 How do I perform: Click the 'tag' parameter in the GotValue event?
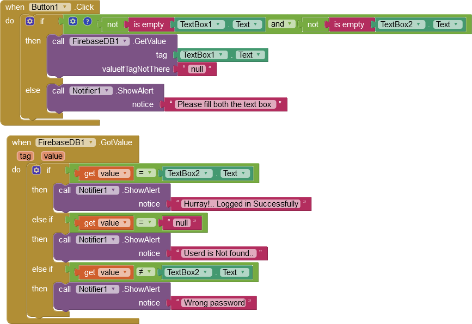pyautogui.click(x=26, y=156)
